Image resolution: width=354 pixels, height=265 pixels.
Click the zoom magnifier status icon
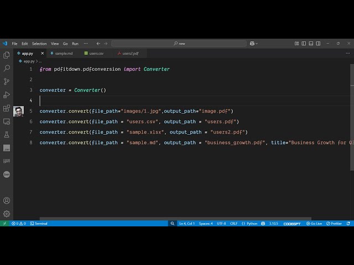173,223
